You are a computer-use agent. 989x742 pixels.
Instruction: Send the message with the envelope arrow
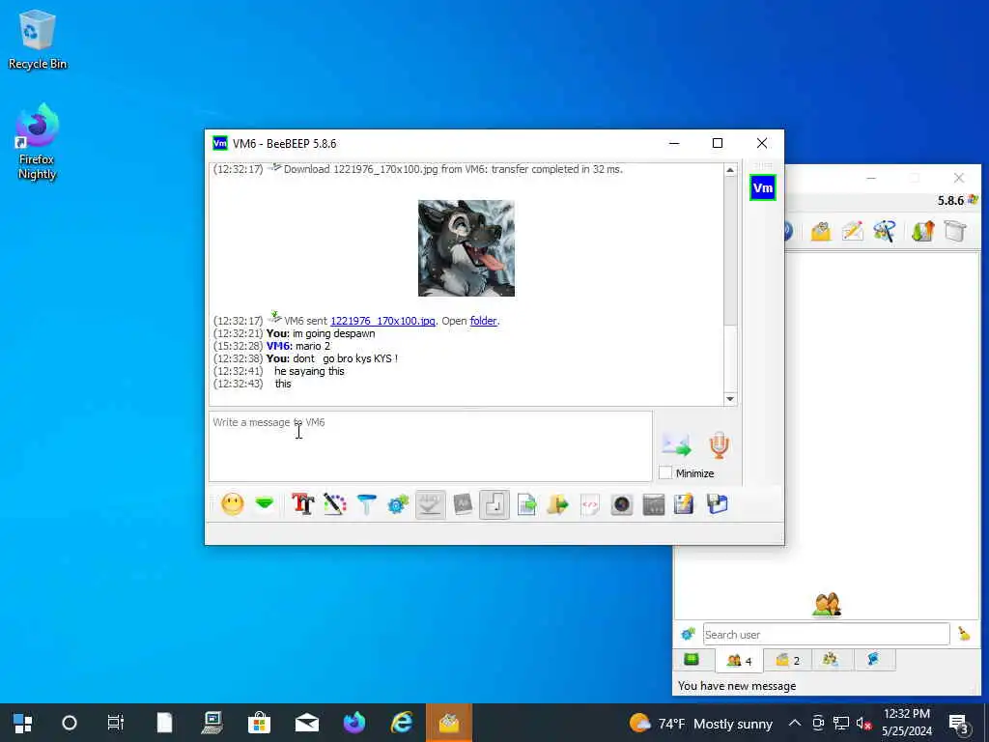click(x=677, y=444)
